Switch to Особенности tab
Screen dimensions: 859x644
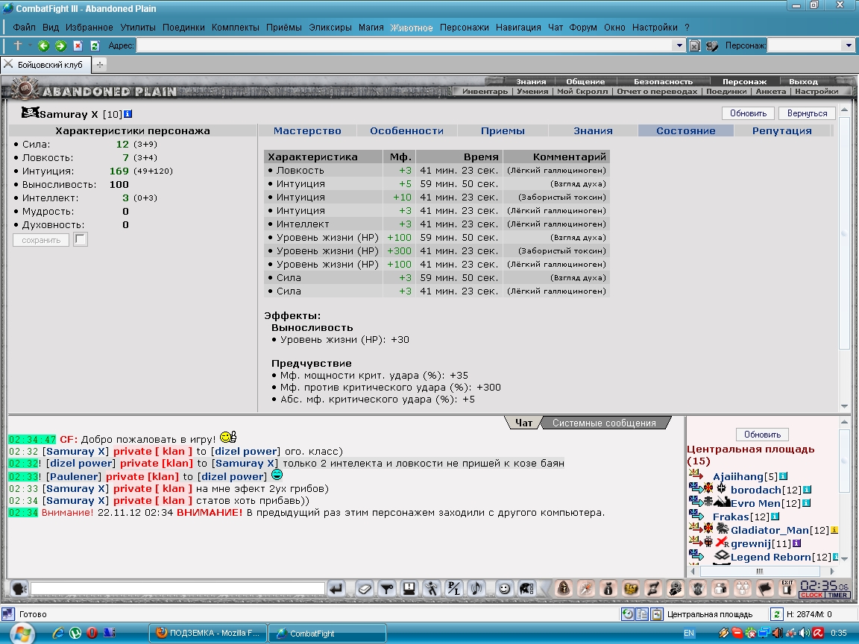pos(406,131)
